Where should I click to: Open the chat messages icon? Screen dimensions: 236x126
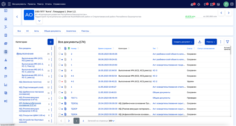205,4
